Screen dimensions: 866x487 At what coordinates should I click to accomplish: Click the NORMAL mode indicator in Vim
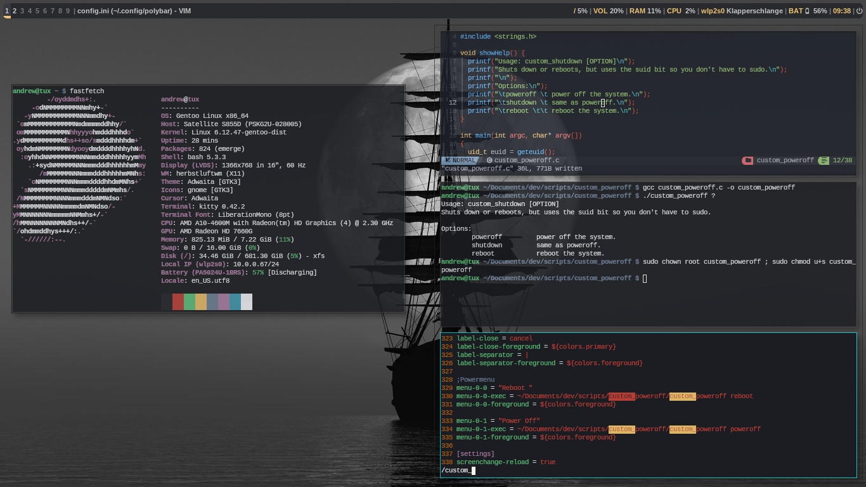(460, 160)
